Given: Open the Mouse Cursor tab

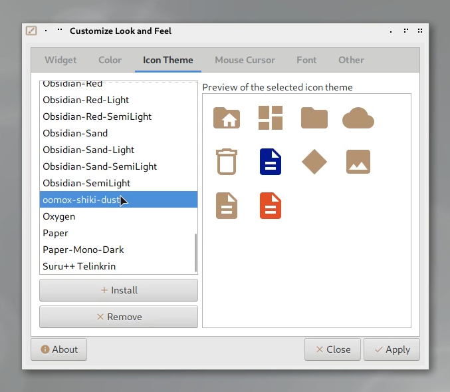Looking at the screenshot, I should point(245,60).
